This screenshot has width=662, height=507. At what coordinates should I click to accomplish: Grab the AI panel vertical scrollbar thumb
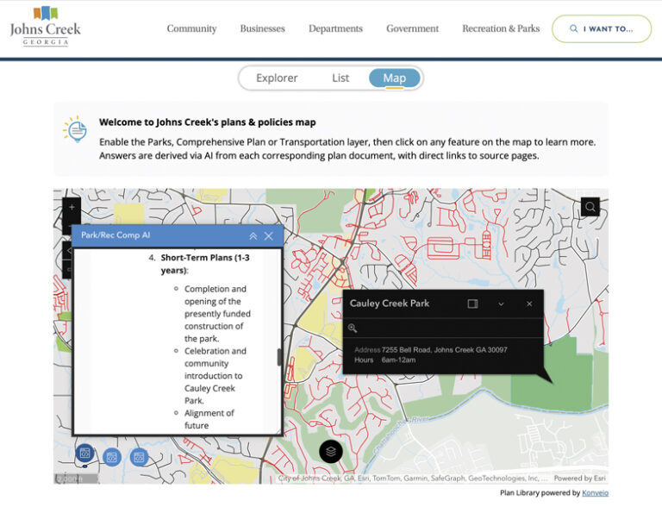point(279,357)
